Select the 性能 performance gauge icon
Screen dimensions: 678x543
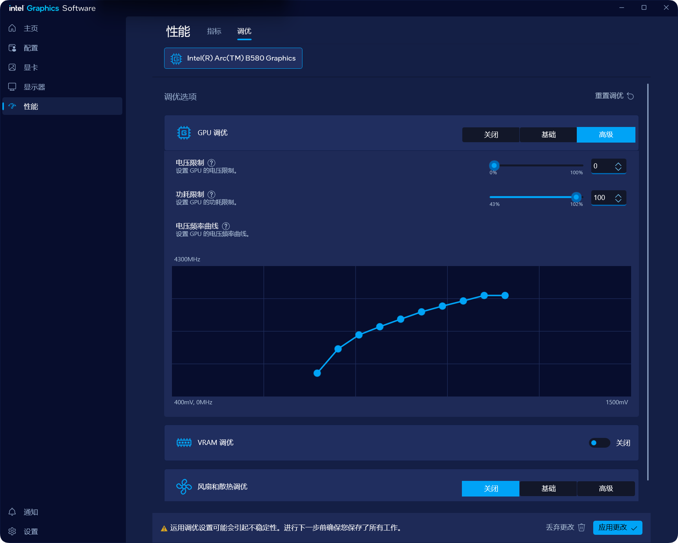tap(12, 106)
